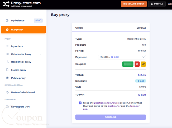172x128 pixels.
Task: Toggle the agreement checkbox for terms
Action: [80, 103]
